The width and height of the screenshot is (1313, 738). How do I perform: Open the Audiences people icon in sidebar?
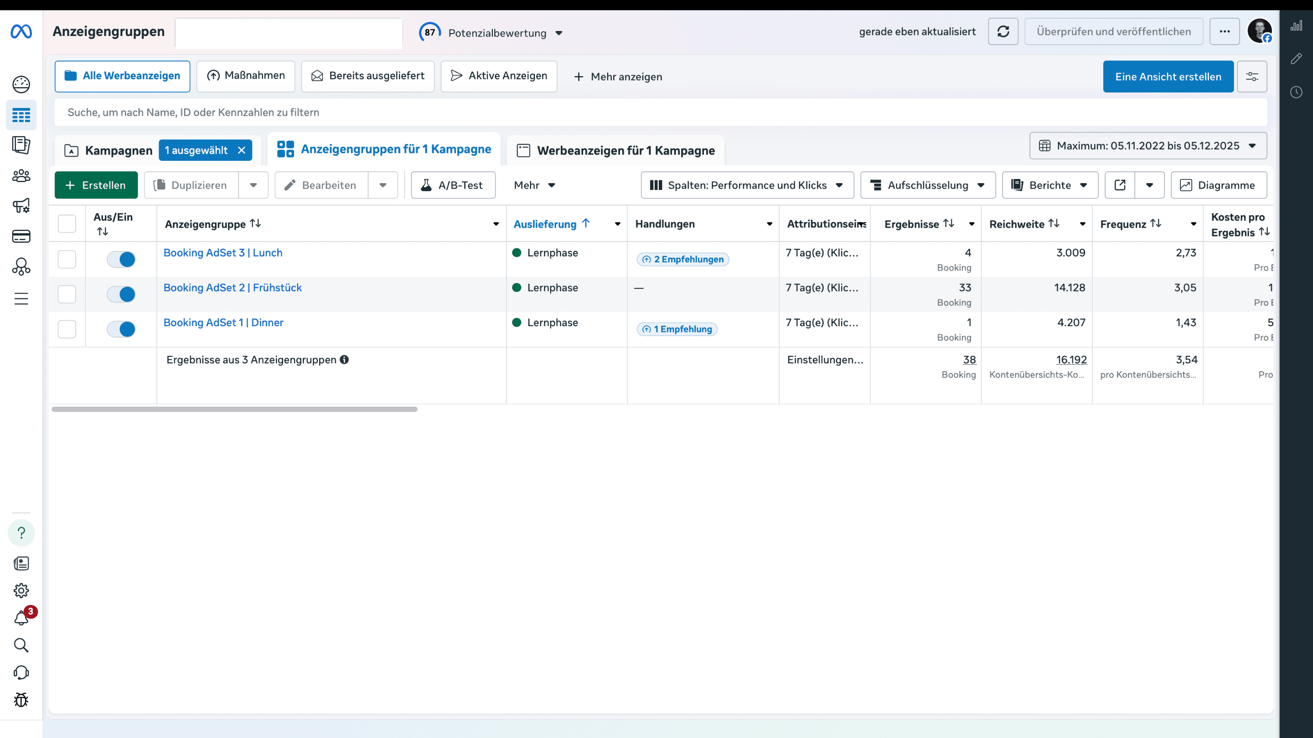(21, 176)
